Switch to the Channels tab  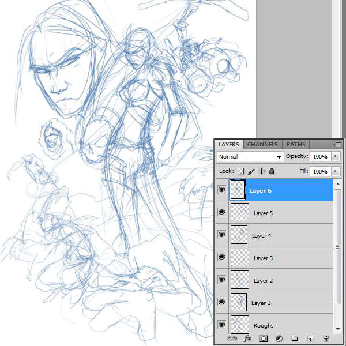(x=262, y=144)
